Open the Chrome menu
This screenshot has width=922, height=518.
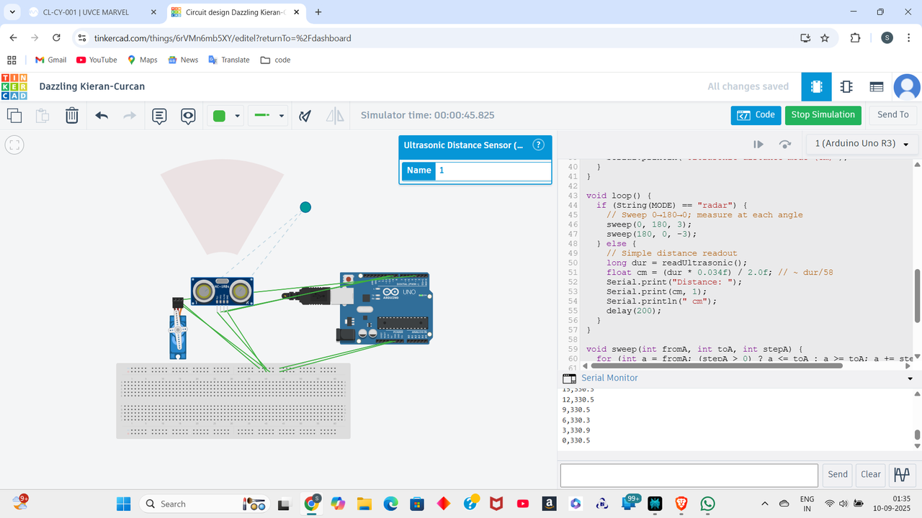click(x=910, y=38)
